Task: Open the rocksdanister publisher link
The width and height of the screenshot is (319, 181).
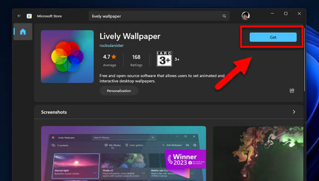Action: pyautogui.click(x=112, y=45)
